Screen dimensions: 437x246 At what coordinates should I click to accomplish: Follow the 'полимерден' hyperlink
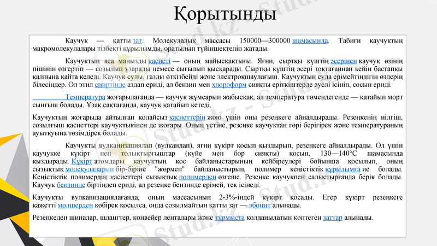pyautogui.click(x=198, y=177)
